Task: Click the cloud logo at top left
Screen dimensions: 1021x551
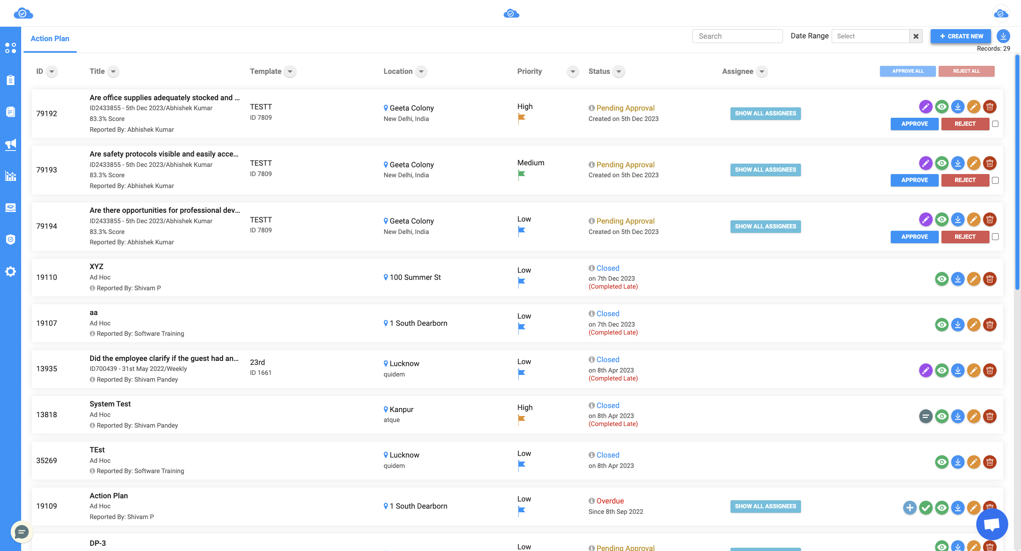Action: tap(23, 14)
